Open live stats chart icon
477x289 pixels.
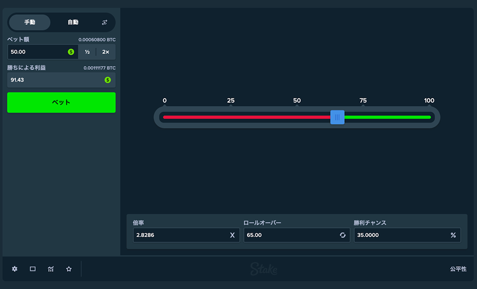click(51, 269)
